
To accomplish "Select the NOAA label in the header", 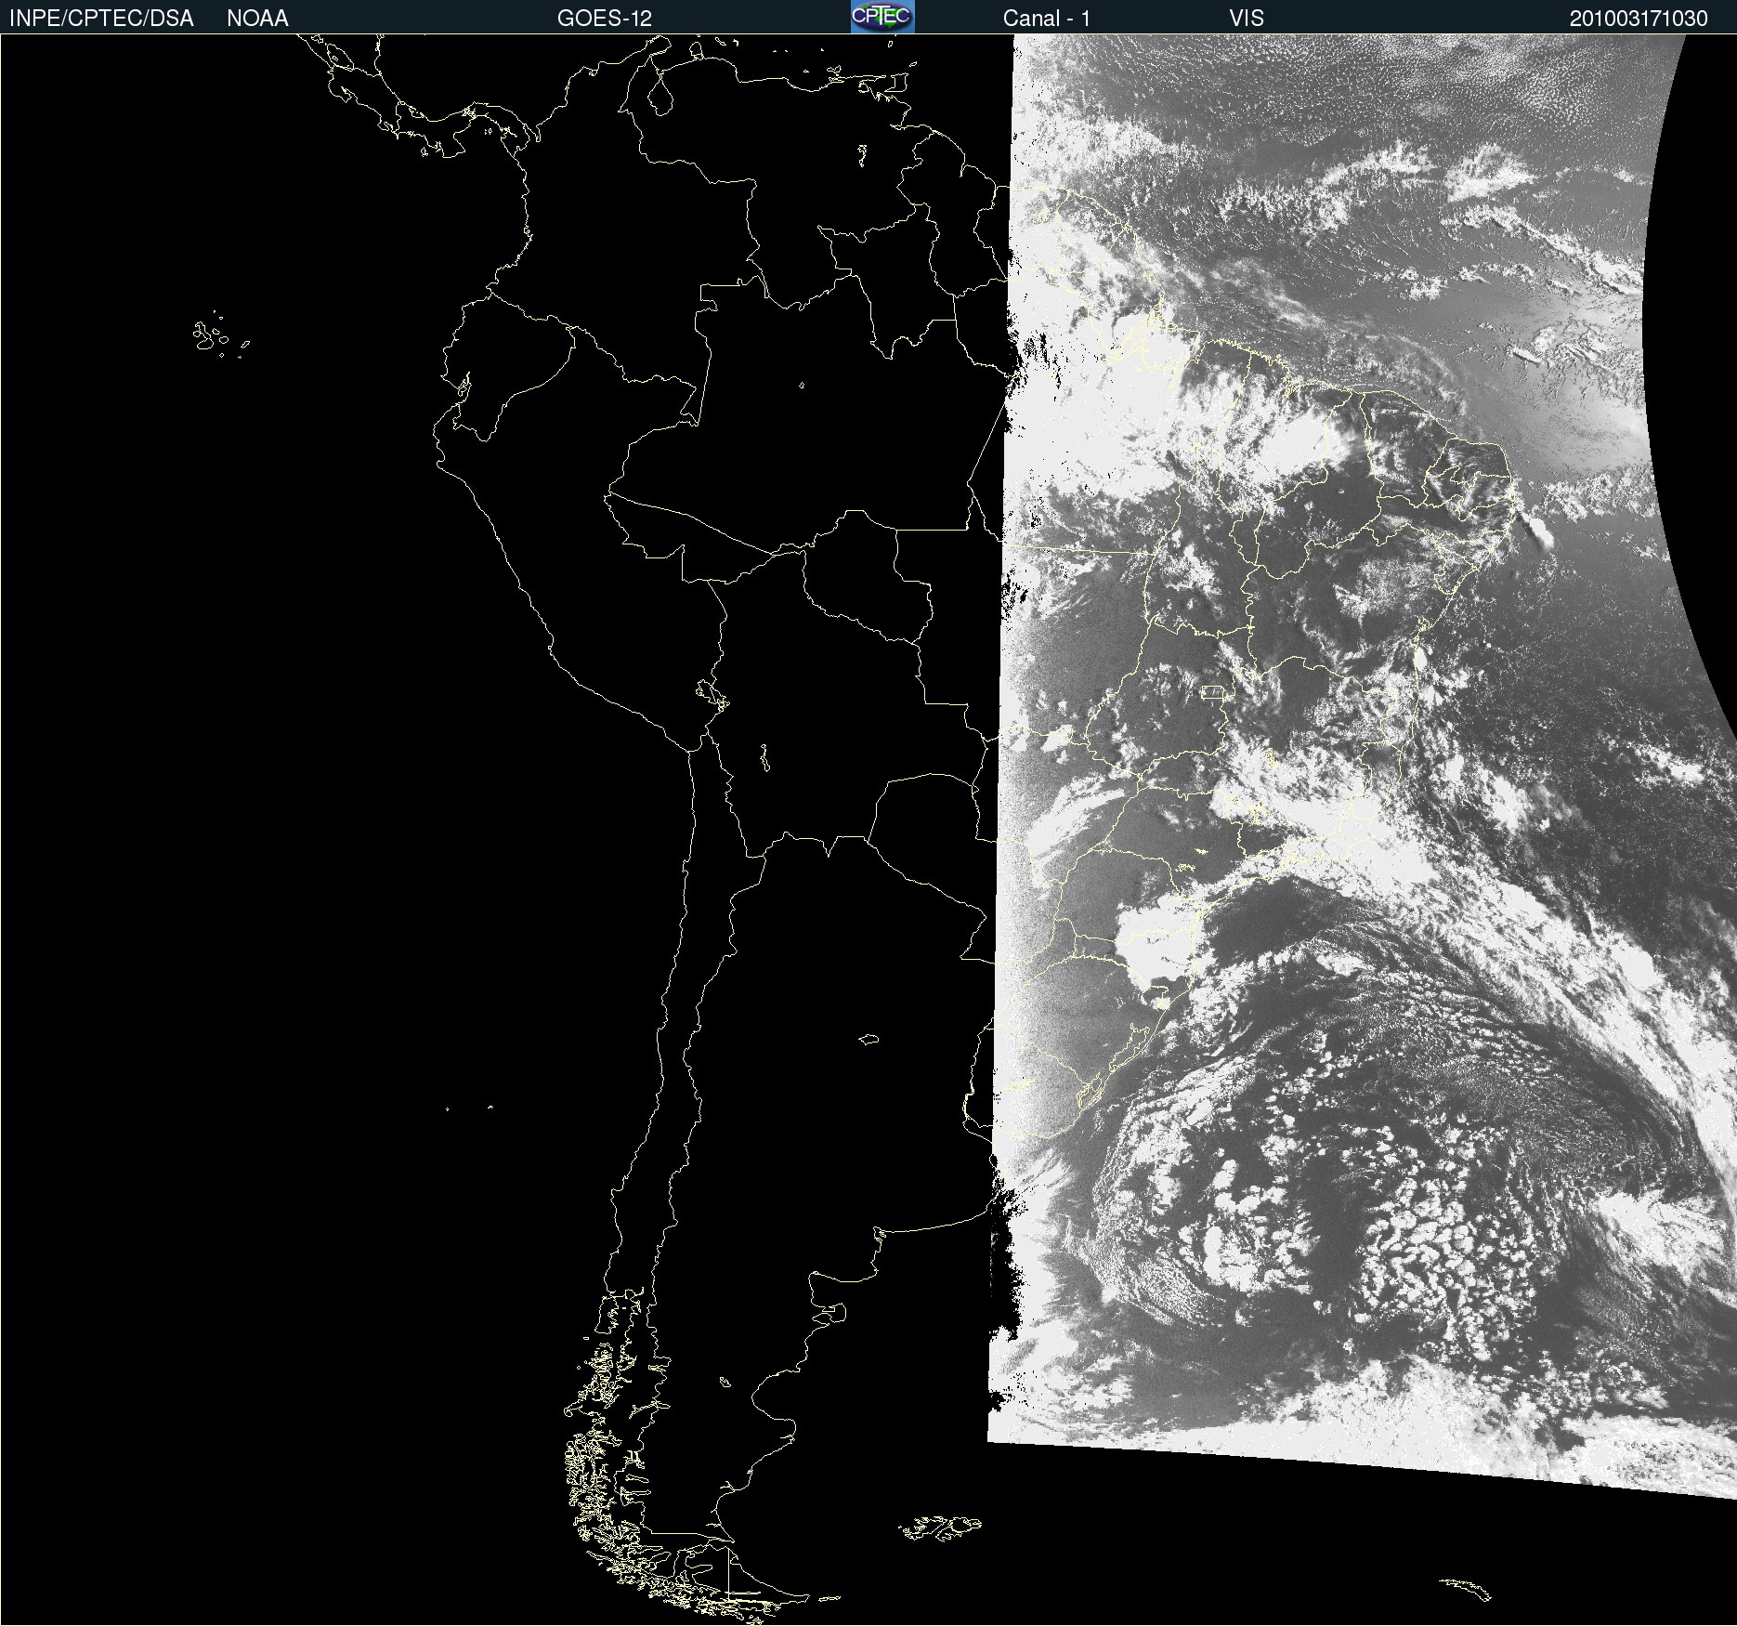I will click(x=257, y=19).
